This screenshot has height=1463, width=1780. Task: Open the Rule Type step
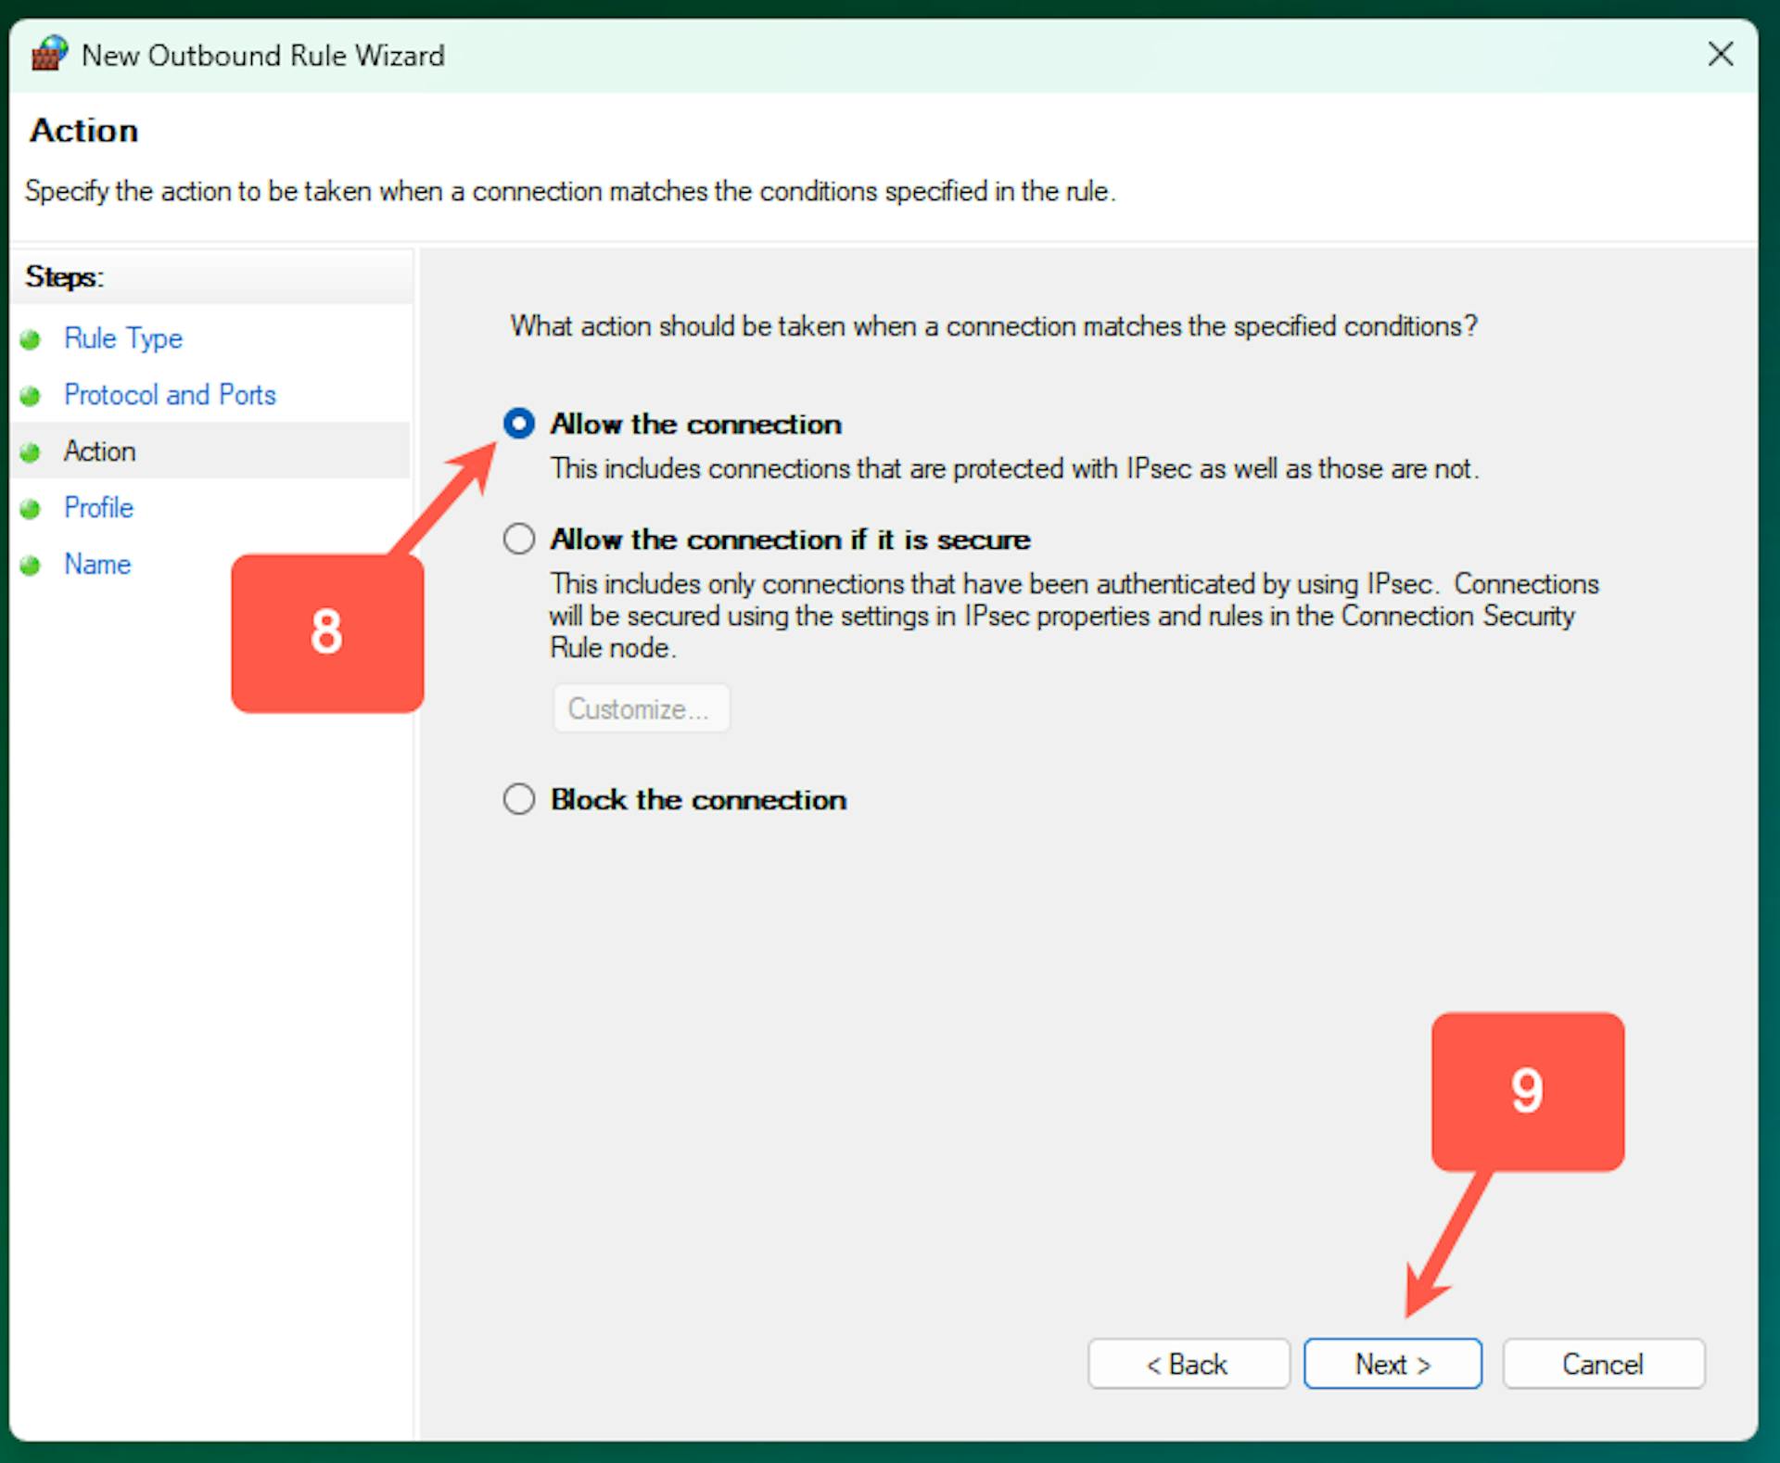(x=122, y=338)
